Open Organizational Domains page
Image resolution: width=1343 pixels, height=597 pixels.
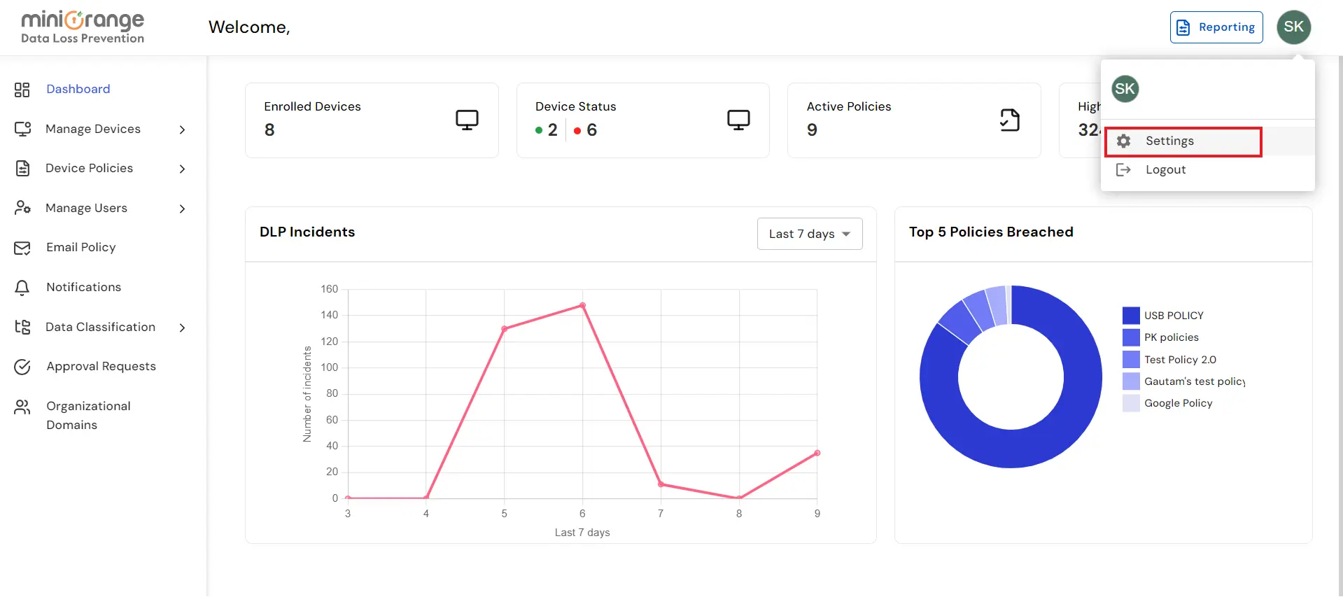tap(88, 415)
